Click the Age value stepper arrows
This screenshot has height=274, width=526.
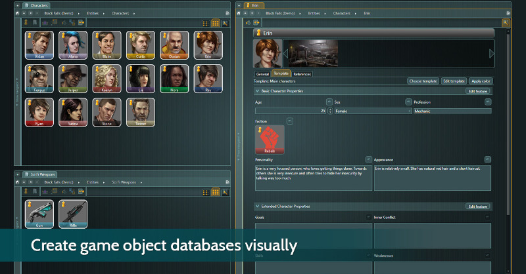(x=330, y=111)
